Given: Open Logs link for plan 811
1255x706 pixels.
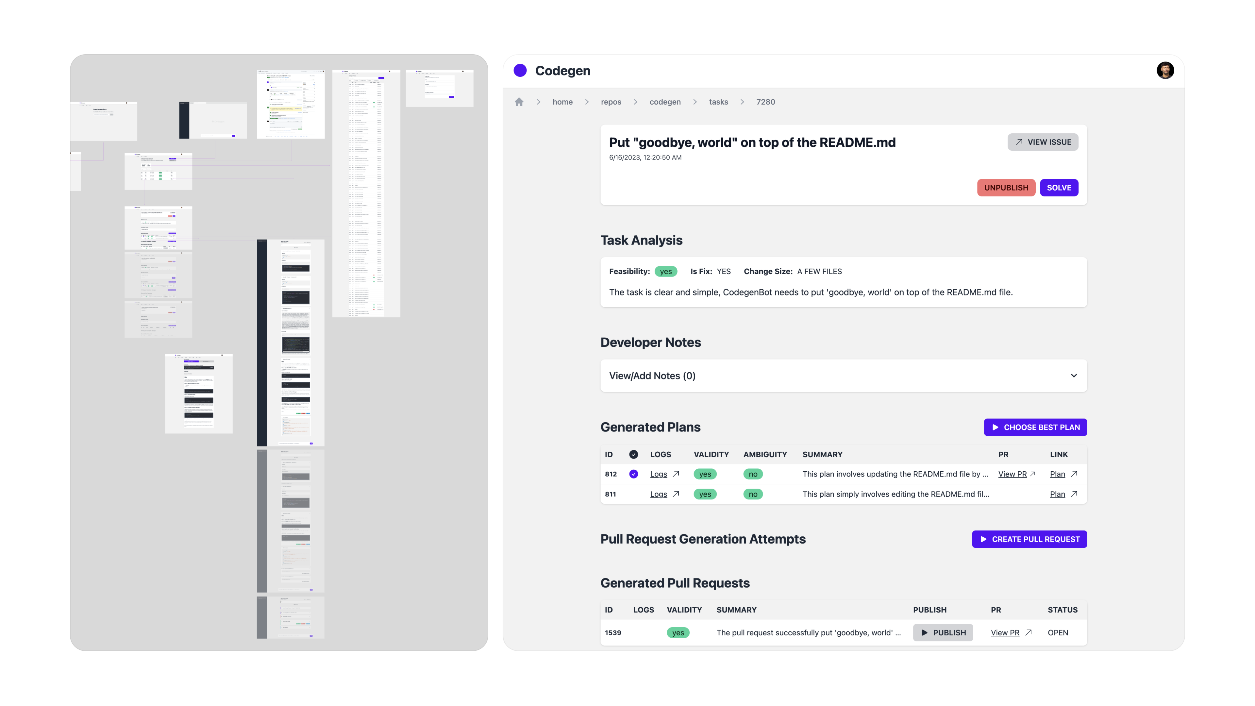Looking at the screenshot, I should pyautogui.click(x=658, y=494).
